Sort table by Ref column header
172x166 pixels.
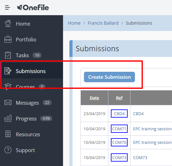tap(119, 98)
